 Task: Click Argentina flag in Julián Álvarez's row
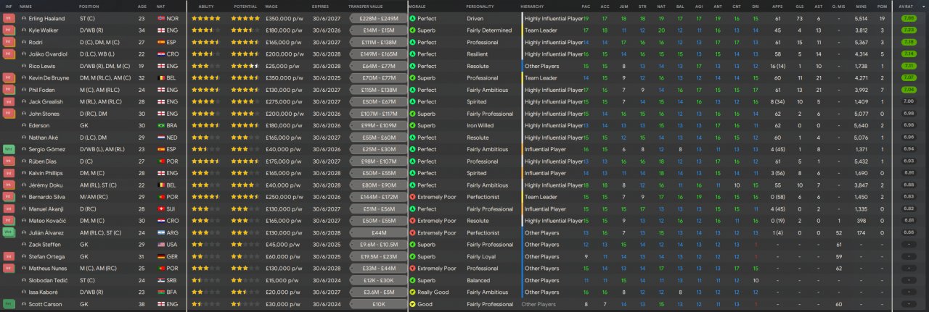coord(160,232)
